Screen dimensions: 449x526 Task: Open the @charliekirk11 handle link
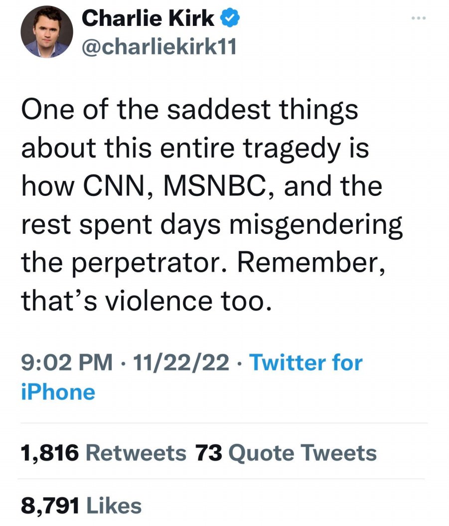158,47
